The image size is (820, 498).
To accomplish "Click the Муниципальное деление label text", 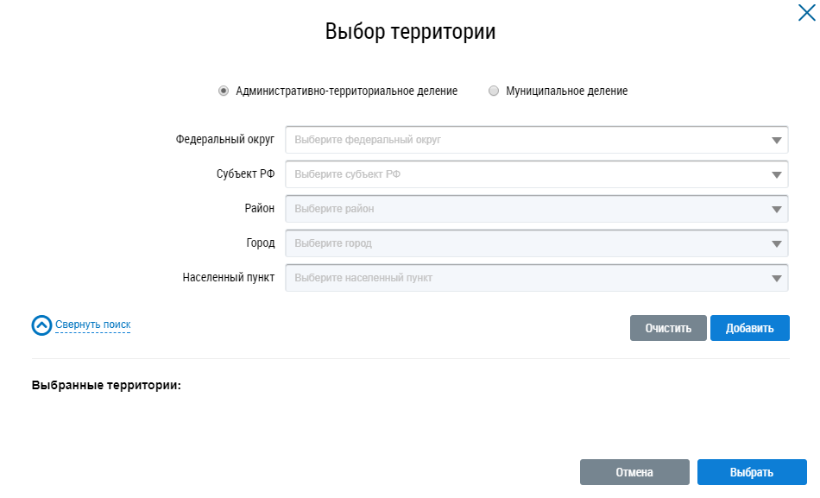I will (x=566, y=91).
